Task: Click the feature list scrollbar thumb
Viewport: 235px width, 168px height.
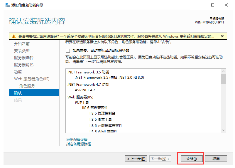Action: (223, 79)
